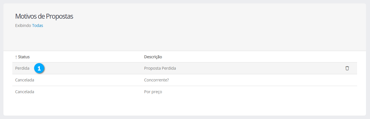Select Cancelada status in the Por preço row
The width and height of the screenshot is (370, 119).
click(x=25, y=92)
